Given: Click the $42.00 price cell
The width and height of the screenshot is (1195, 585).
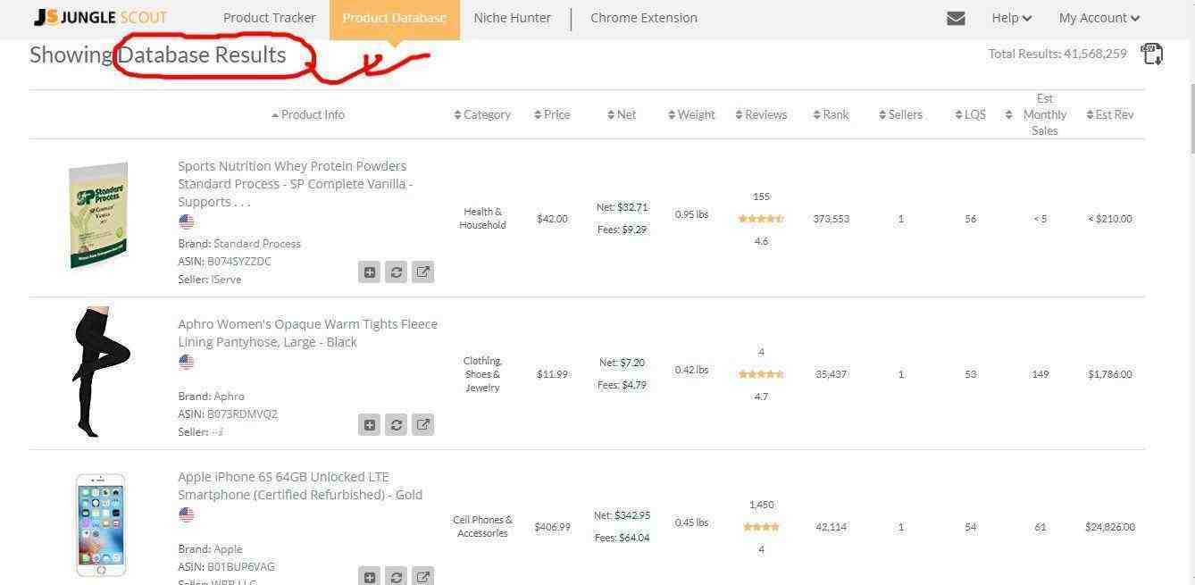Looking at the screenshot, I should pos(552,219).
